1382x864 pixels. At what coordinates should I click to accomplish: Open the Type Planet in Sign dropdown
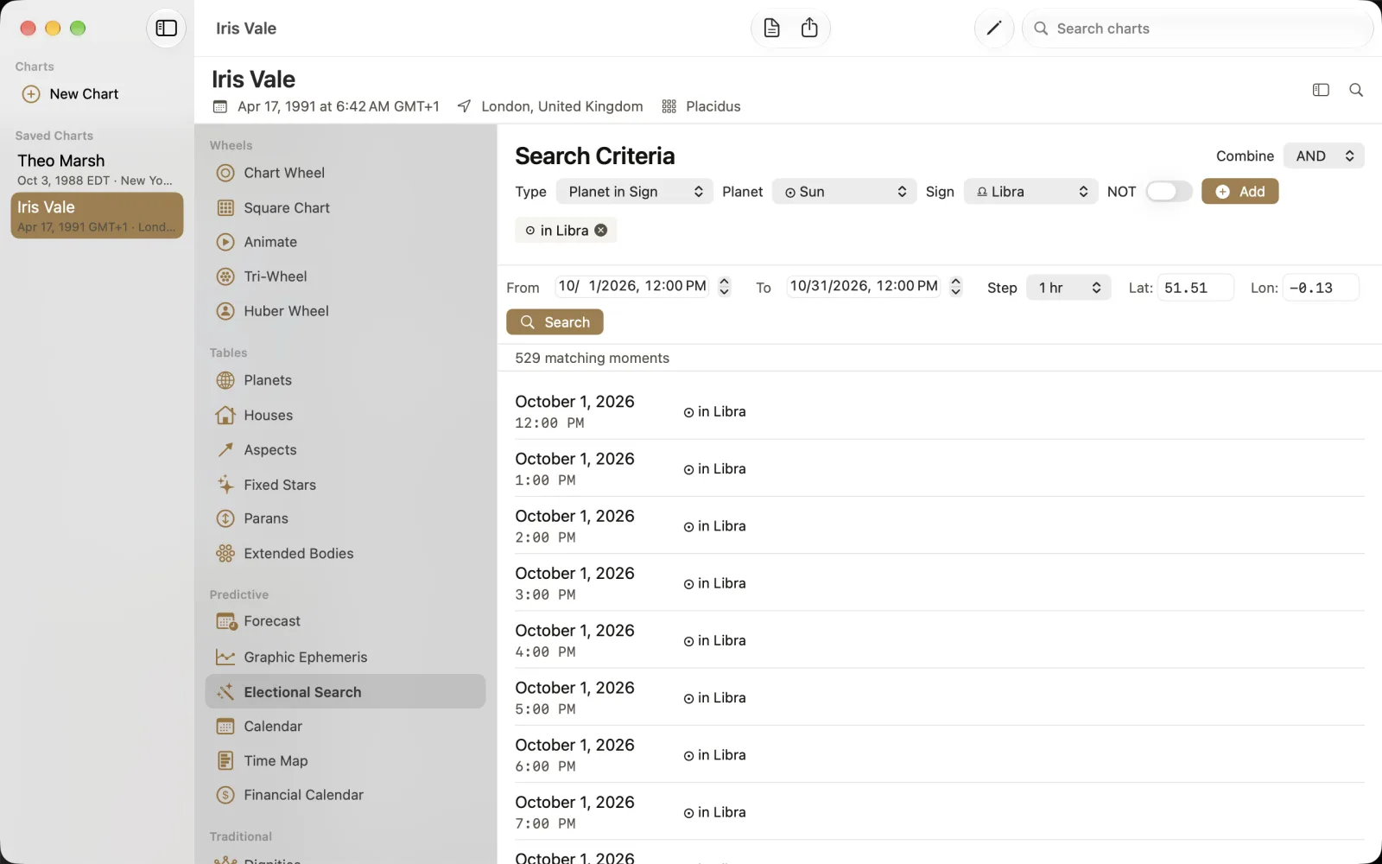635,192
